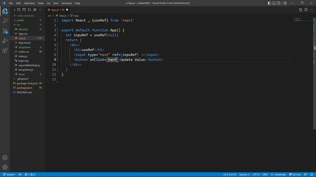316x177 pixels.
Task: Click line number 9 in the gutter
Action: (55, 59)
